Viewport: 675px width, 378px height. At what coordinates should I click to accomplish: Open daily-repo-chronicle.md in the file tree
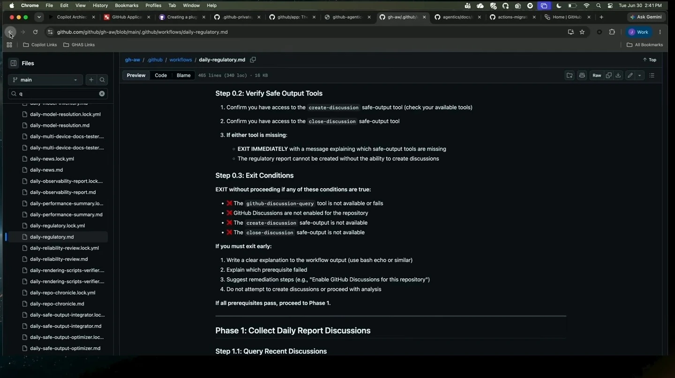point(57,304)
